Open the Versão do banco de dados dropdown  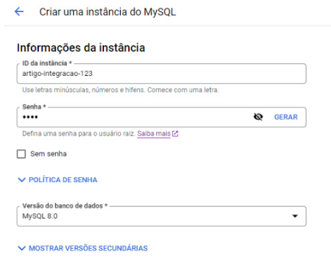161,216
